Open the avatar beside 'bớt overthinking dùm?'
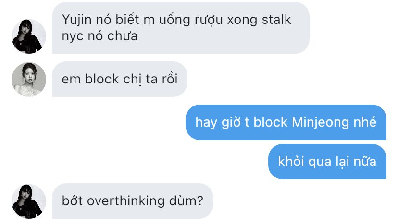The height and width of the screenshot is (223, 398). click(x=29, y=201)
